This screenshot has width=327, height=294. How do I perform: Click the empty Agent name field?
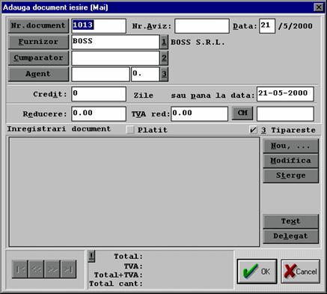(100, 74)
